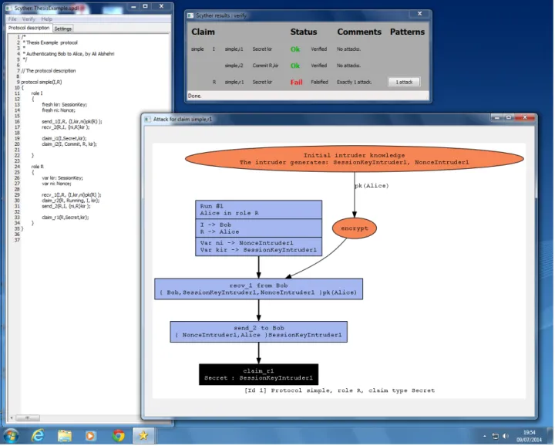Click the '1 attack' pattern button

coord(405,83)
